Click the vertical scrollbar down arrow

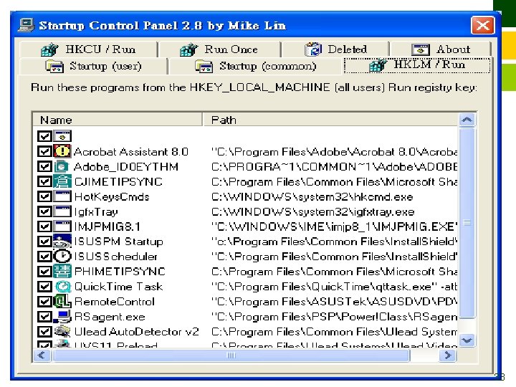(467, 340)
